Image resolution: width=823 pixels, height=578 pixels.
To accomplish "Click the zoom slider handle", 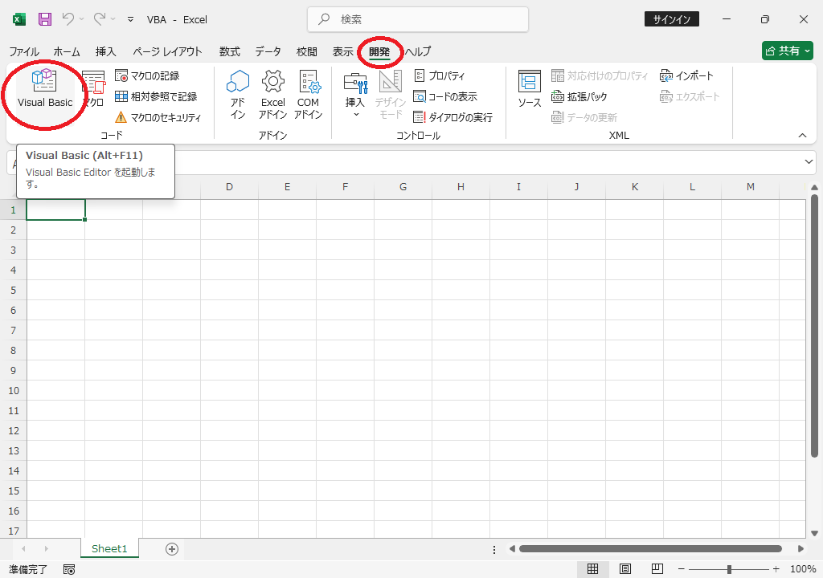I will 729,569.
